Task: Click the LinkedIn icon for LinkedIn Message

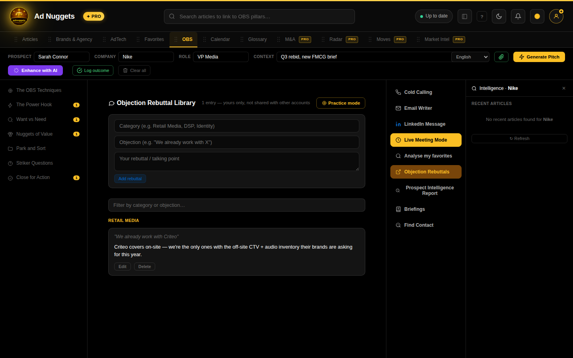Action: [398, 124]
